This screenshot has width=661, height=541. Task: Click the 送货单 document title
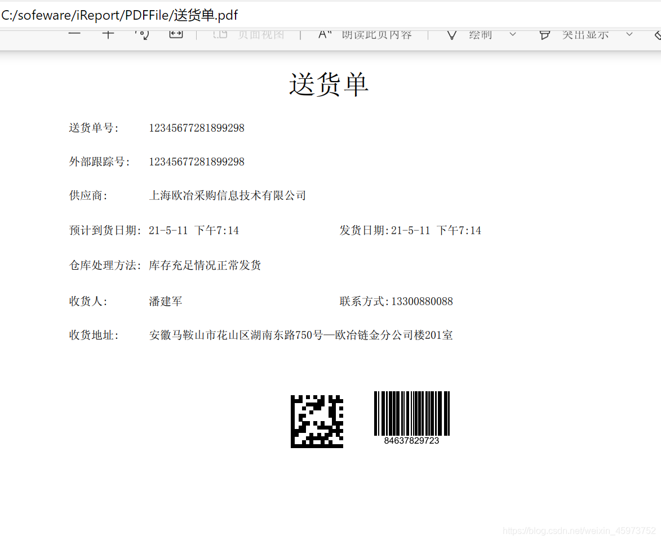point(329,84)
